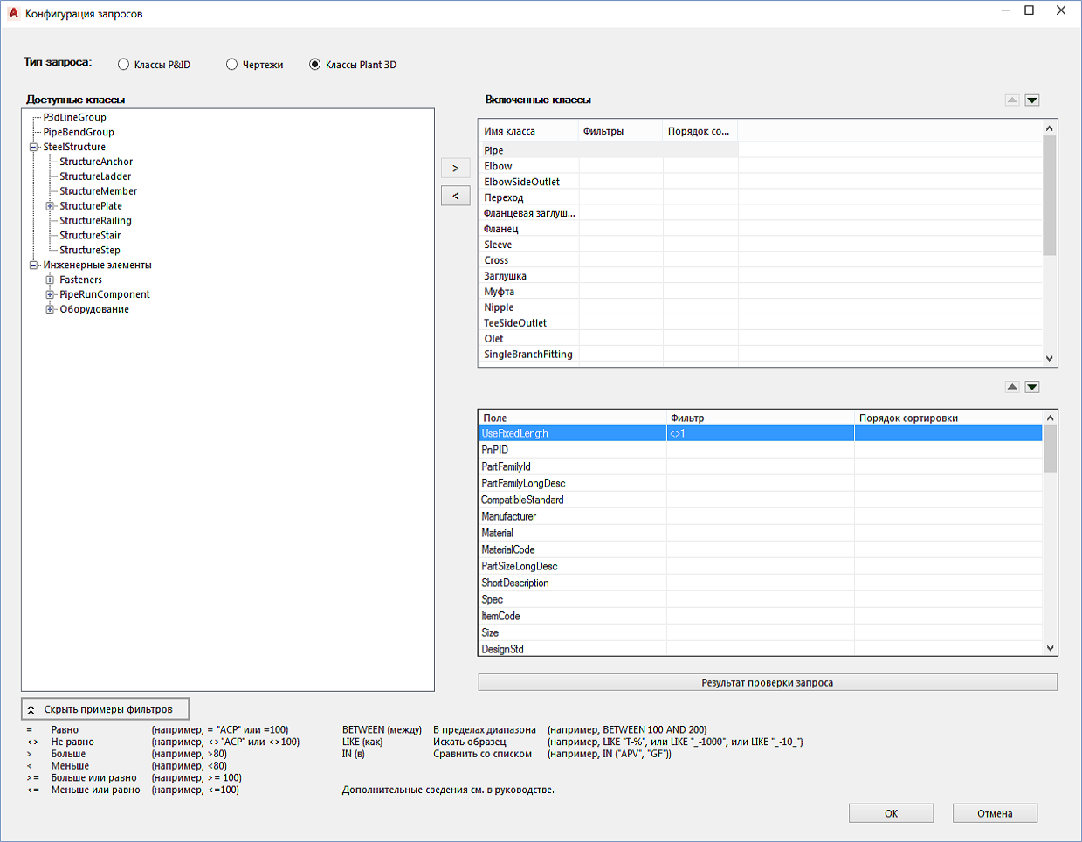The height and width of the screenshot is (842, 1082).
Task: Collapse the SteelStructure tree node
Action: [x=33, y=147]
